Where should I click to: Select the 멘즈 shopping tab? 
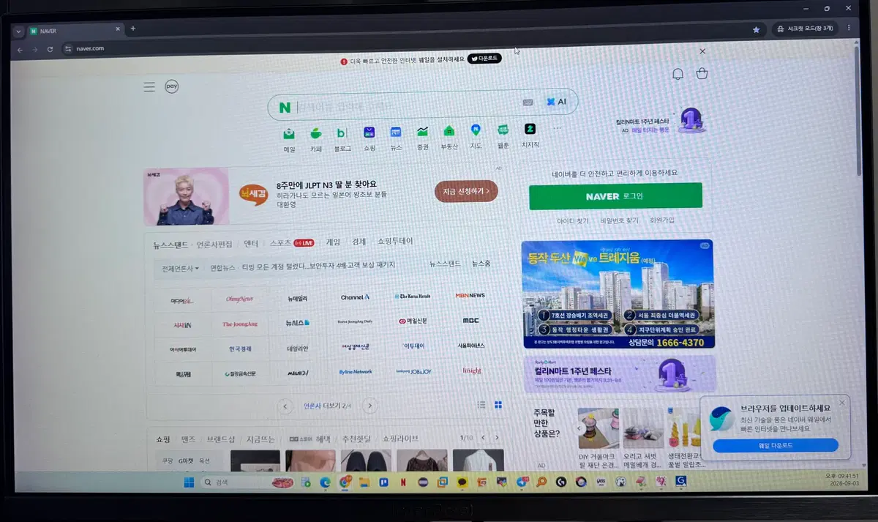188,440
